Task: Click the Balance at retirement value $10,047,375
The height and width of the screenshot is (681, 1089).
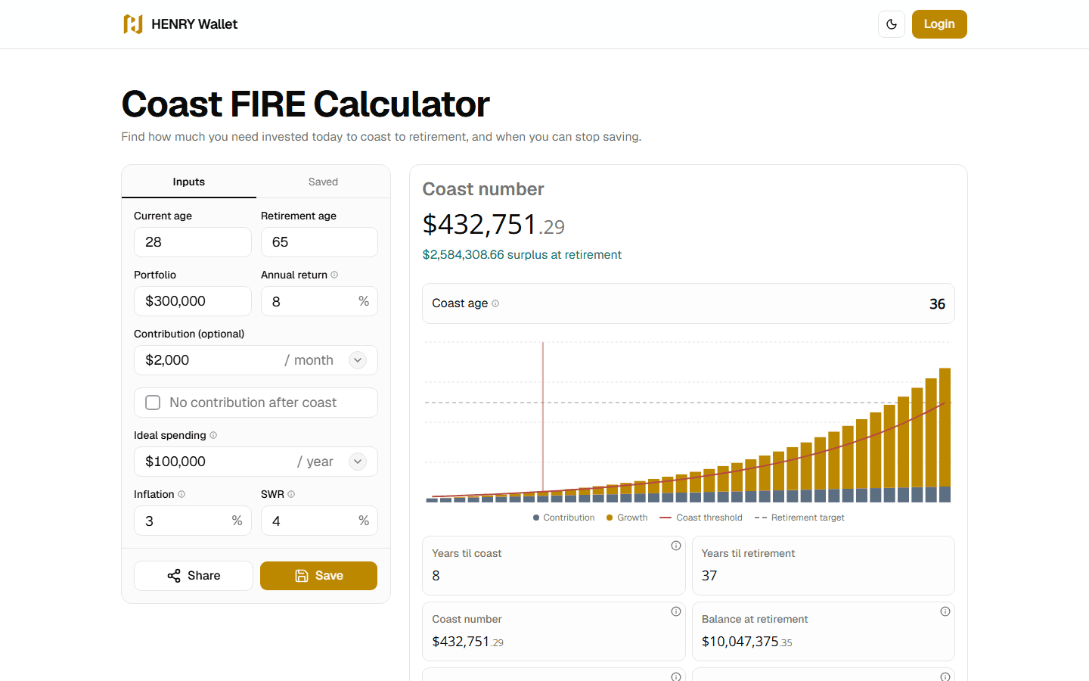Action: (x=747, y=642)
